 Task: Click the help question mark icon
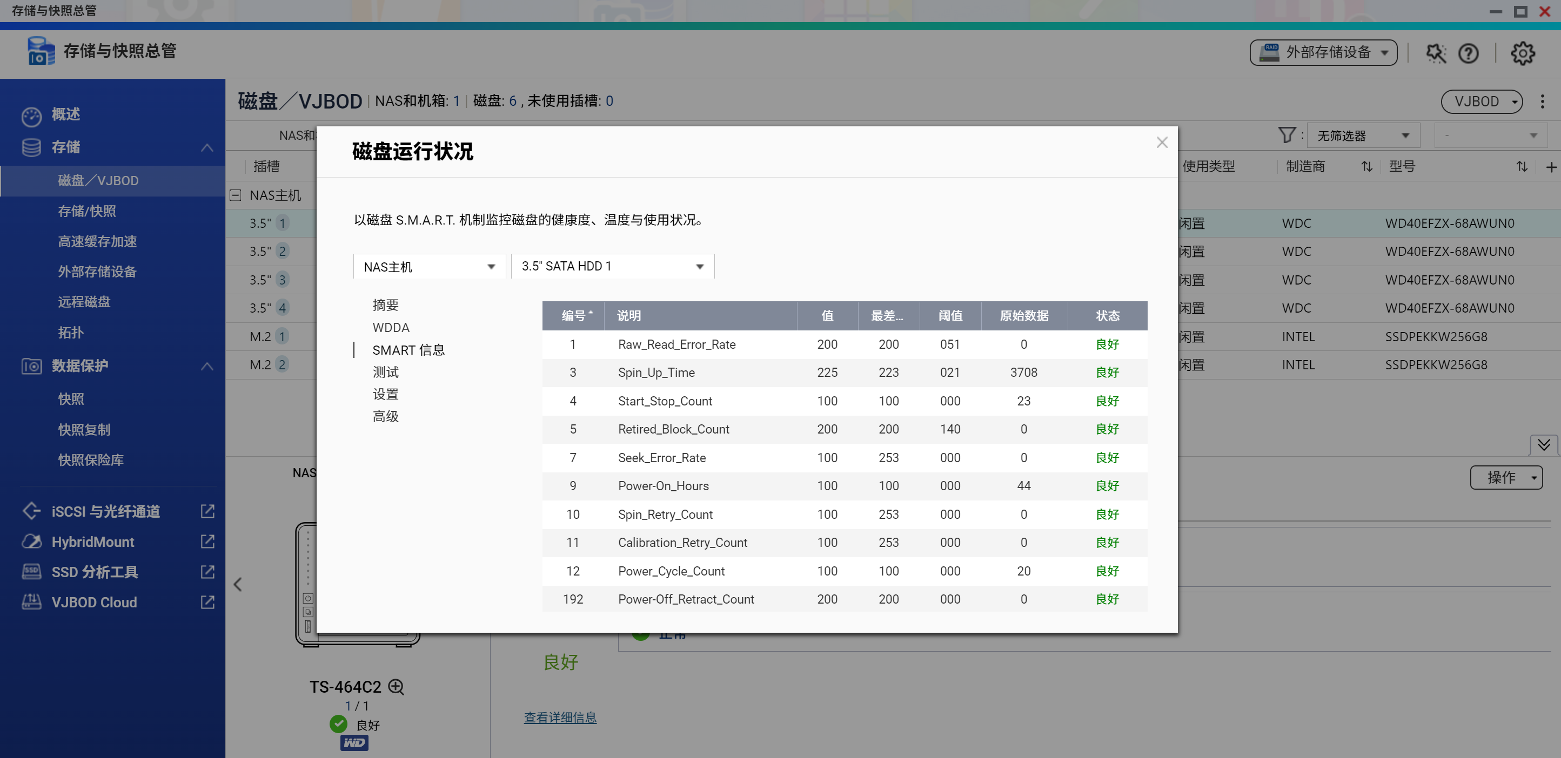(1468, 53)
